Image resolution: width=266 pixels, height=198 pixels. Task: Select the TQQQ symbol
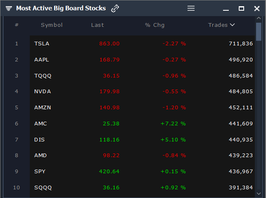point(43,76)
